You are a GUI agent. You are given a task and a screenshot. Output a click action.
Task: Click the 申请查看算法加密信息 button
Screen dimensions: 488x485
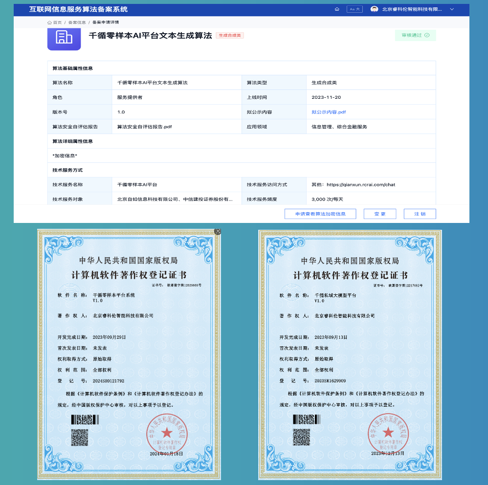[320, 214]
